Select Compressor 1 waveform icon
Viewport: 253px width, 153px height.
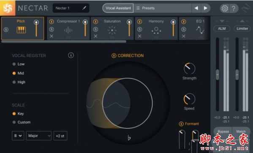(x=68, y=30)
